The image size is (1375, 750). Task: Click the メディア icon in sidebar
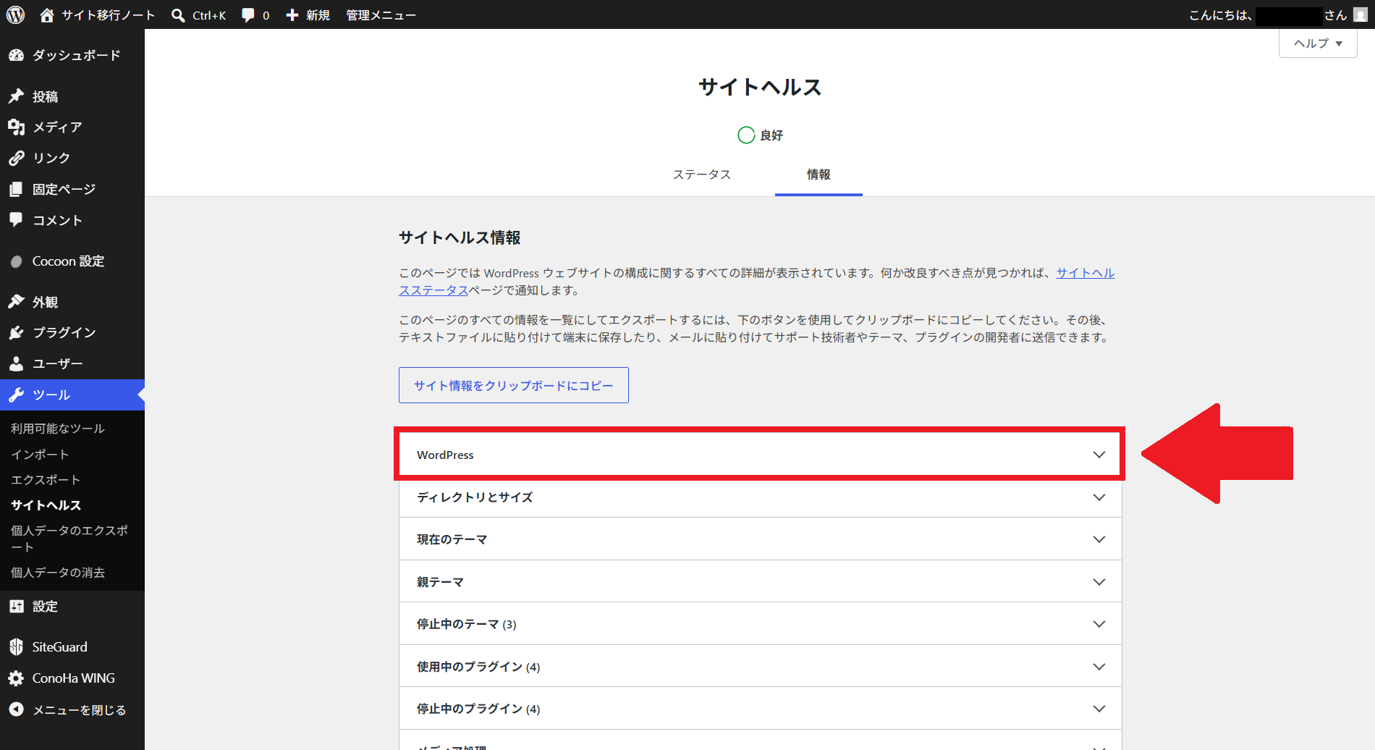[17, 127]
